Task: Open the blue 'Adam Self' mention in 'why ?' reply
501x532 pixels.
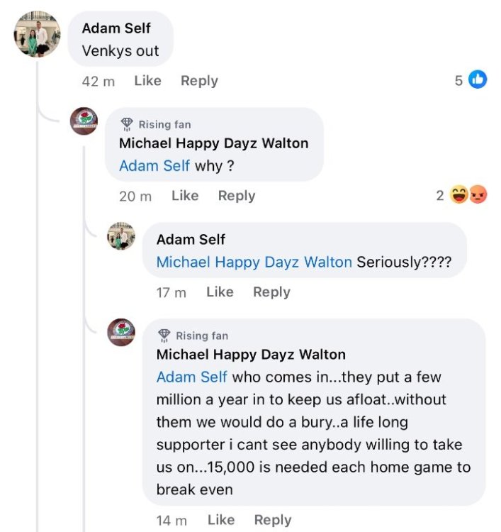Action: coord(154,165)
